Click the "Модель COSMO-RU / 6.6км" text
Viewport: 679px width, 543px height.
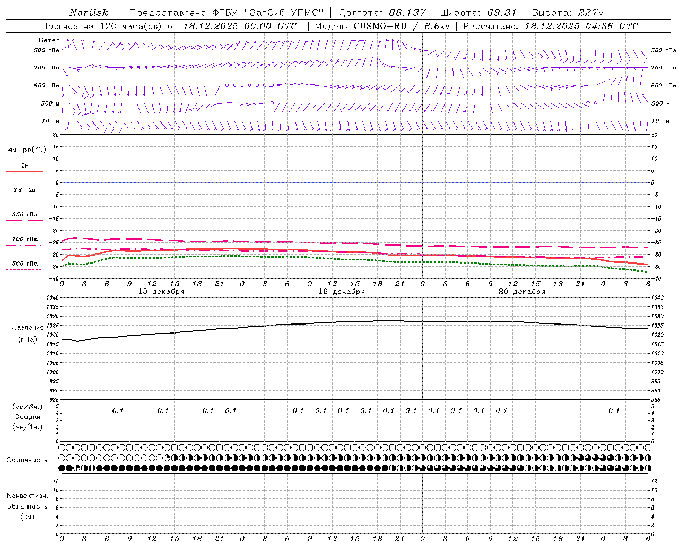pos(382,26)
